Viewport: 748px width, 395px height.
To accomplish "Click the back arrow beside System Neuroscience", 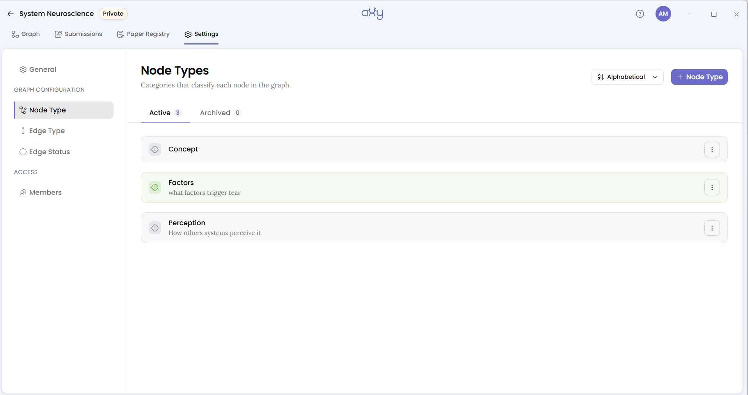I will 11,14.
